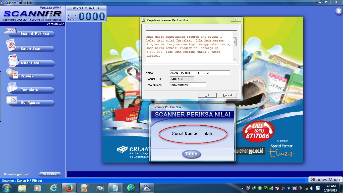Click Tutup to dismiss the error message
The width and height of the screenshot is (343, 193).
(x=191, y=154)
